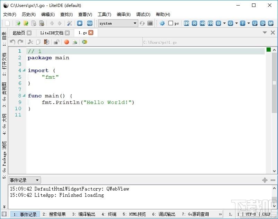
Task: Open build configuration gear icon
Action: pos(162,23)
